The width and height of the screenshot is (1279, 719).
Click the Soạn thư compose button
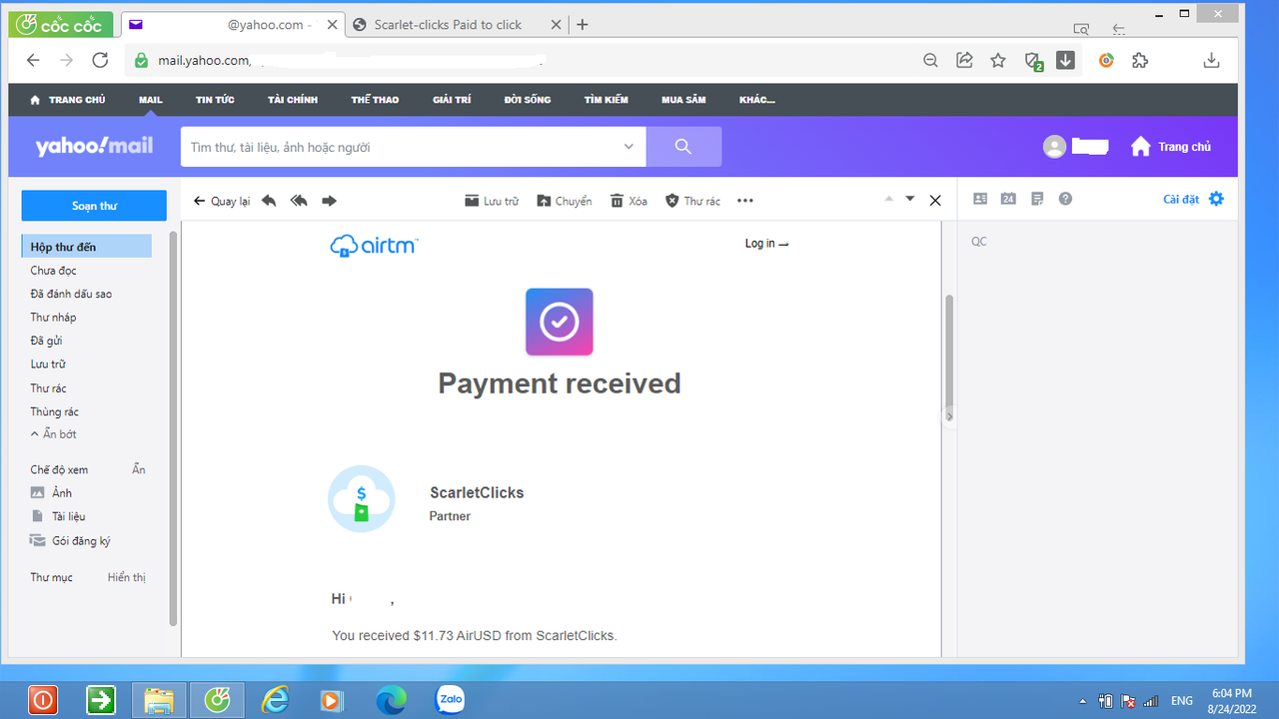coord(94,206)
